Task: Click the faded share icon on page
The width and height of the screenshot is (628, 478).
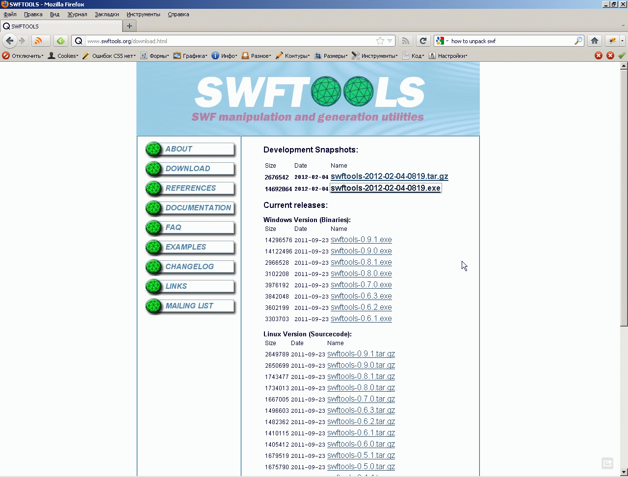Action: [x=607, y=463]
